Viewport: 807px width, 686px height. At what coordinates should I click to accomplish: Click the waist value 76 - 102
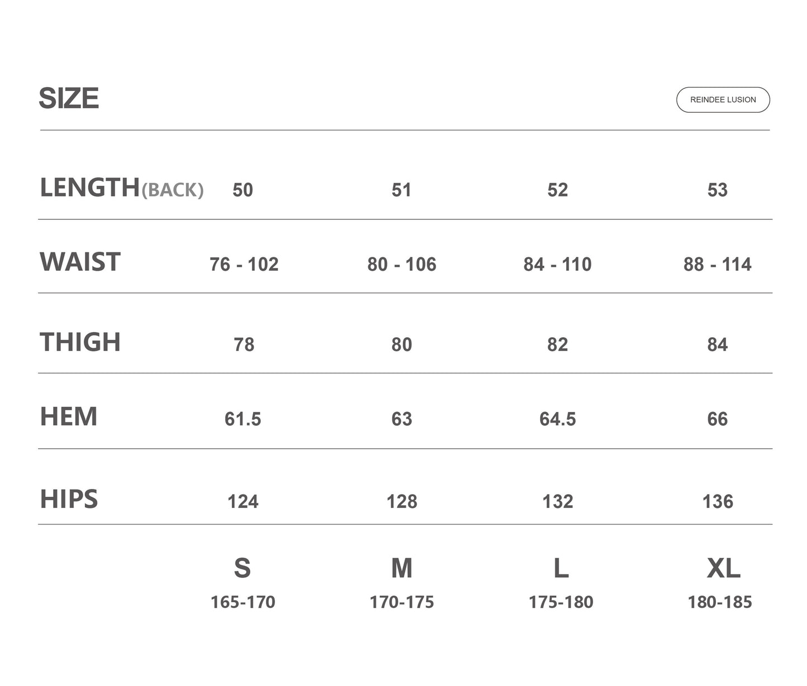coord(244,264)
